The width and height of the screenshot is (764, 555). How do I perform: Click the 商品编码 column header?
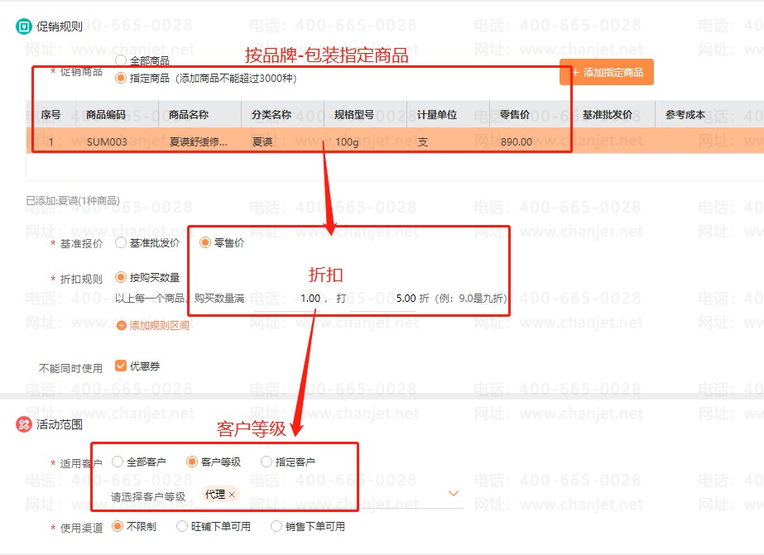tap(118, 115)
